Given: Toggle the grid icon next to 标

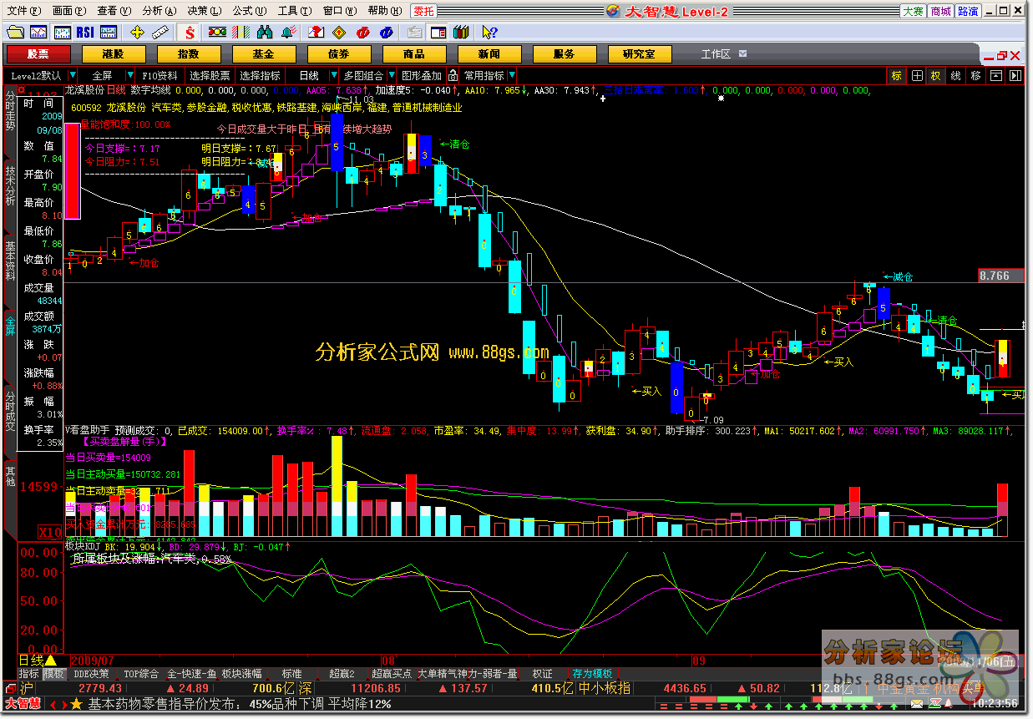Looking at the screenshot, I should click(917, 75).
